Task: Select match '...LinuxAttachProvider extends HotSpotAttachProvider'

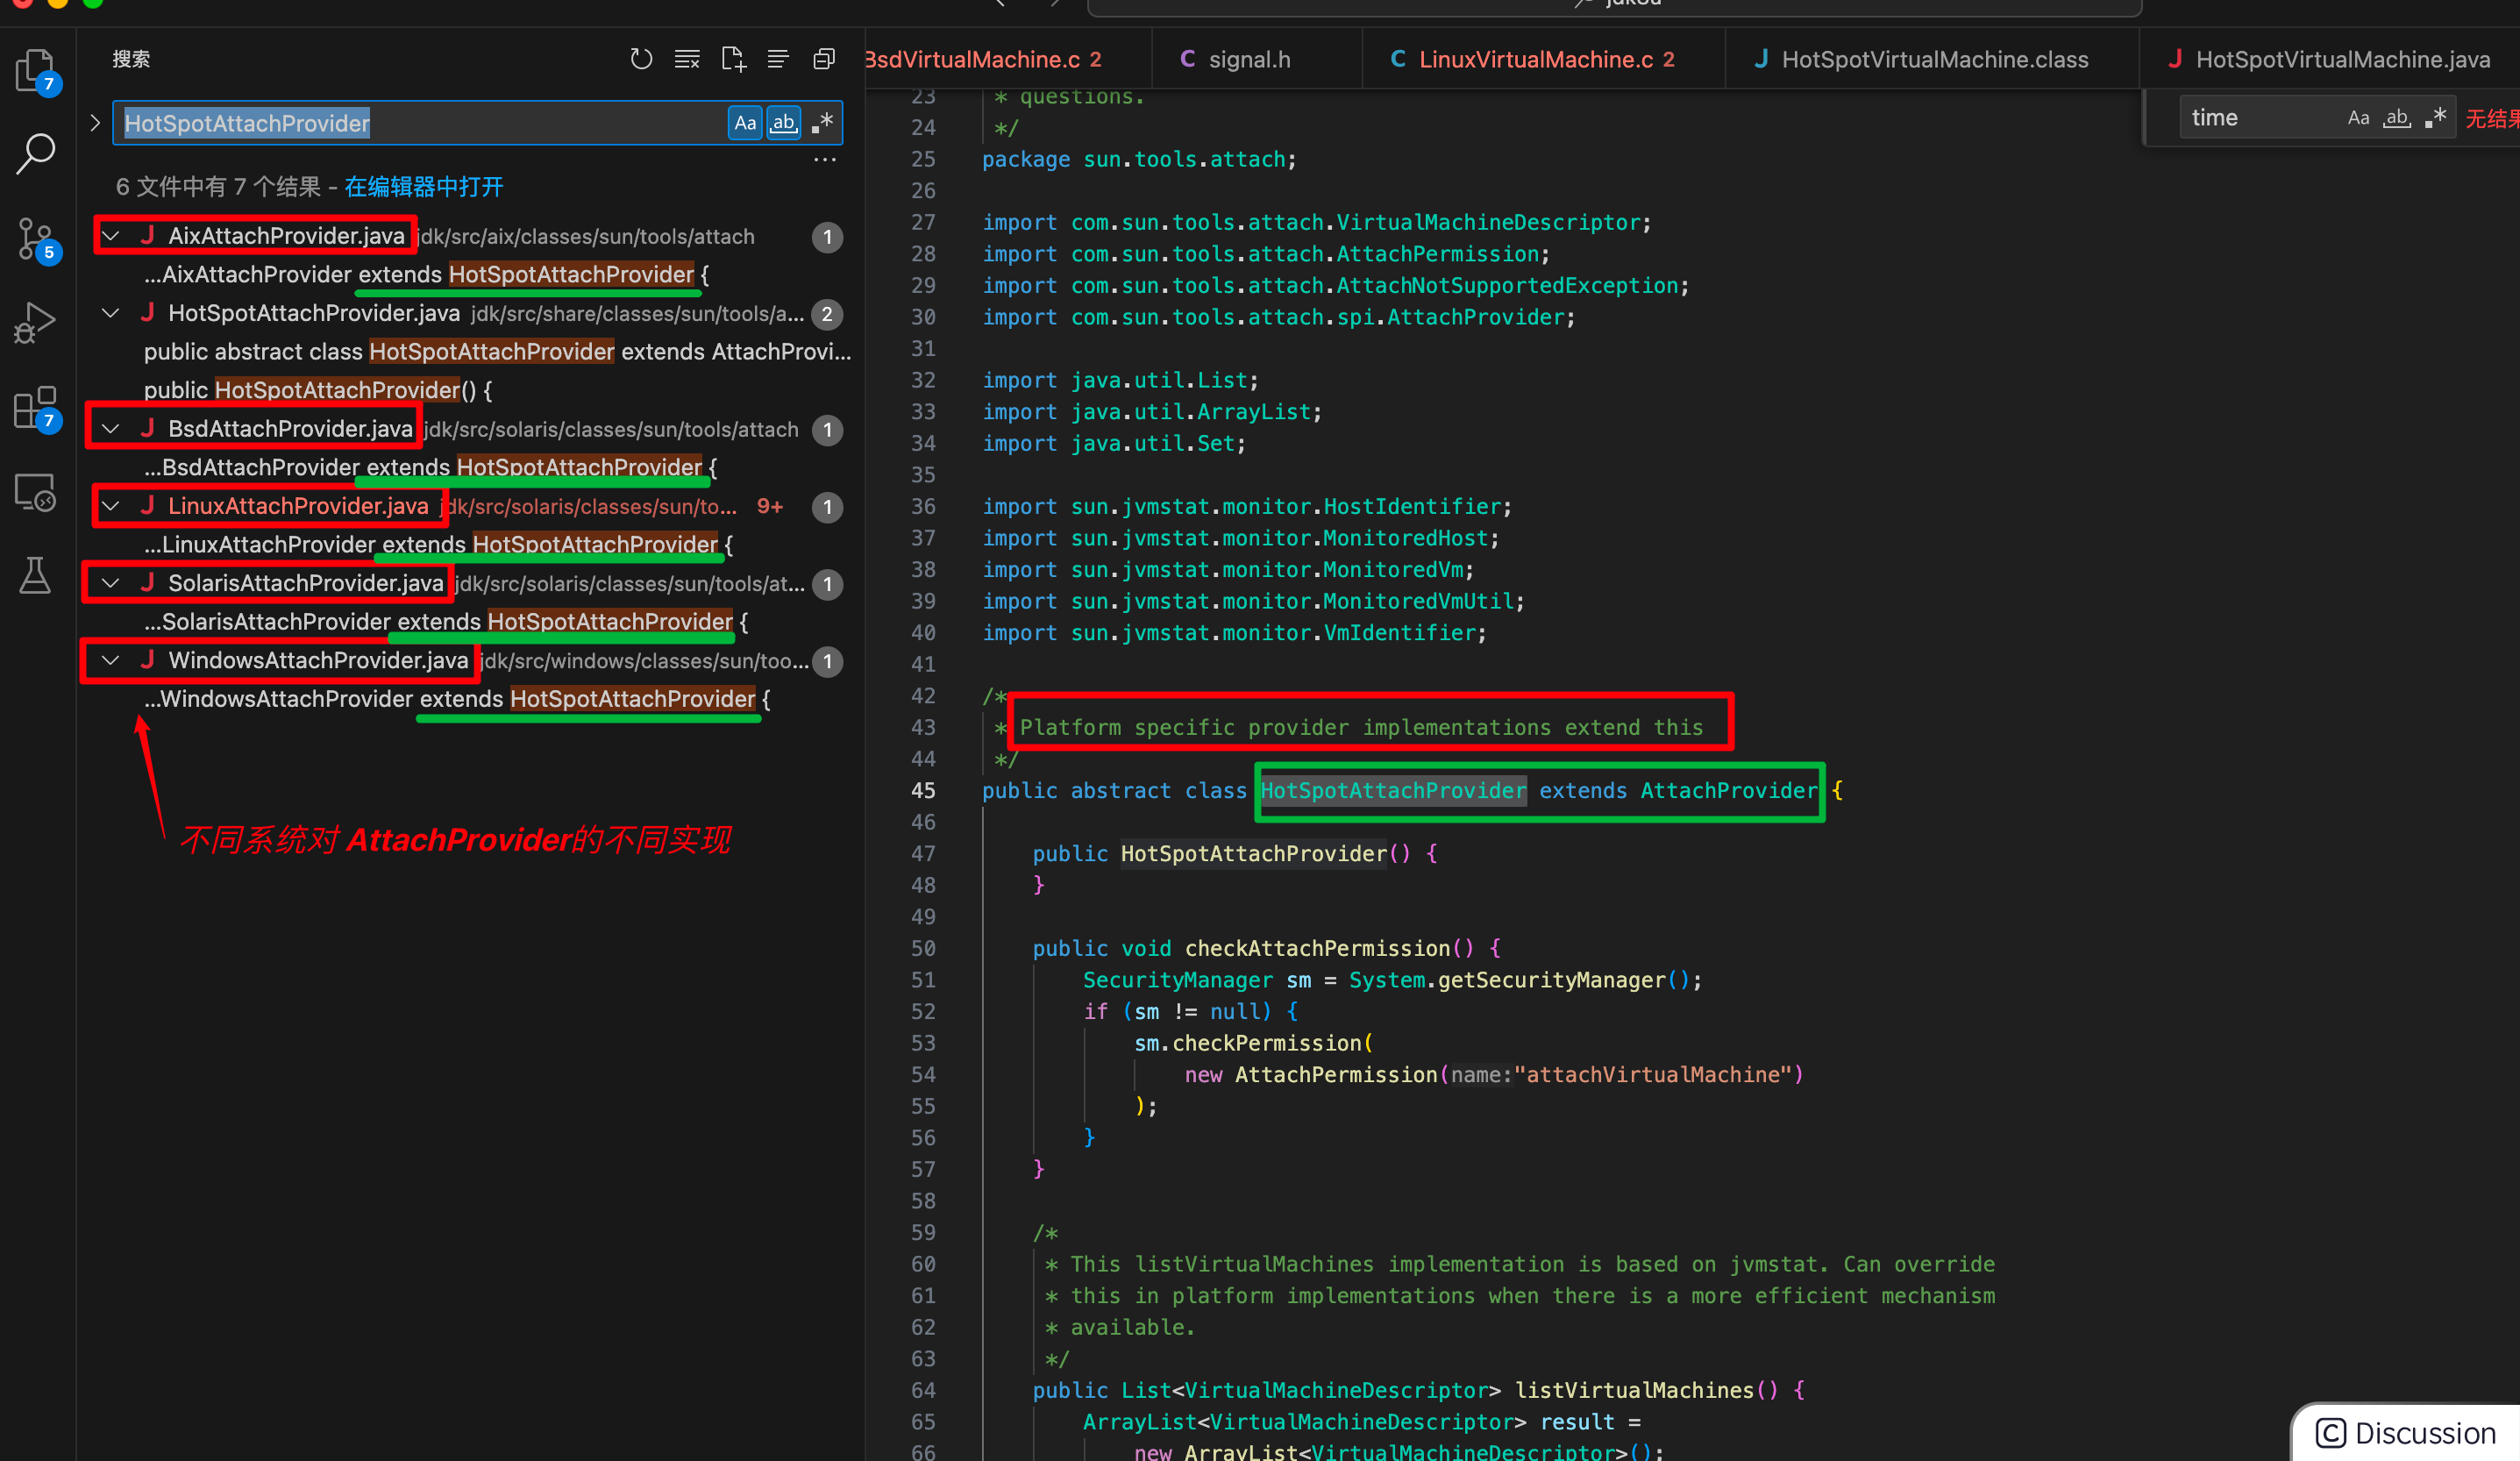Action: (x=438, y=545)
